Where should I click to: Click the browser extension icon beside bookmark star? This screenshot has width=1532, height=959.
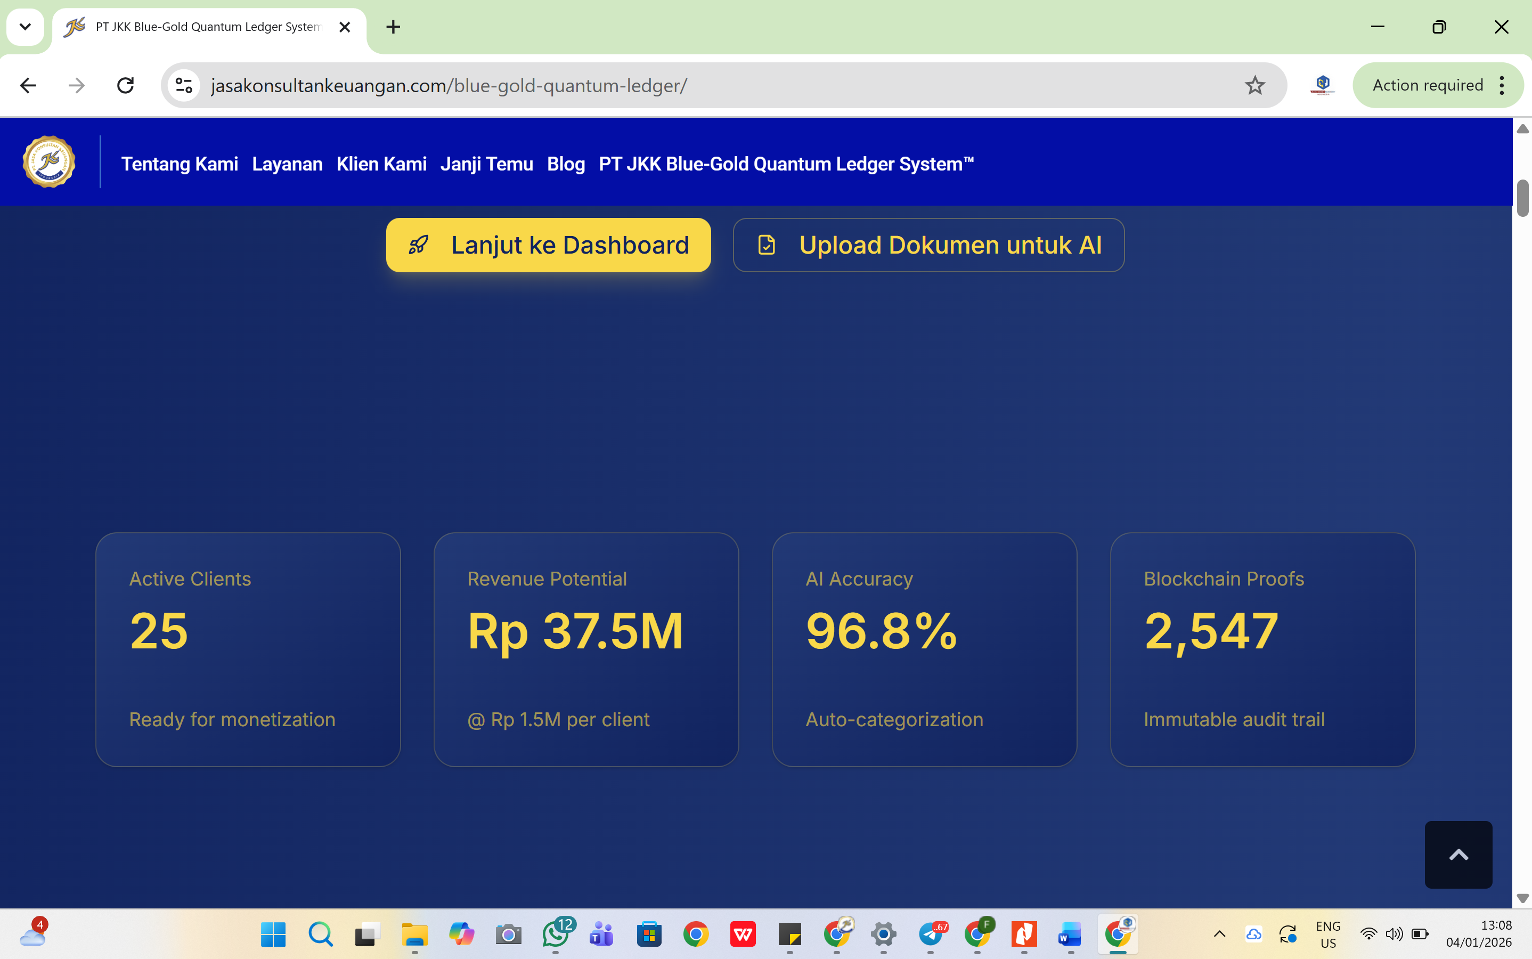pos(1322,85)
